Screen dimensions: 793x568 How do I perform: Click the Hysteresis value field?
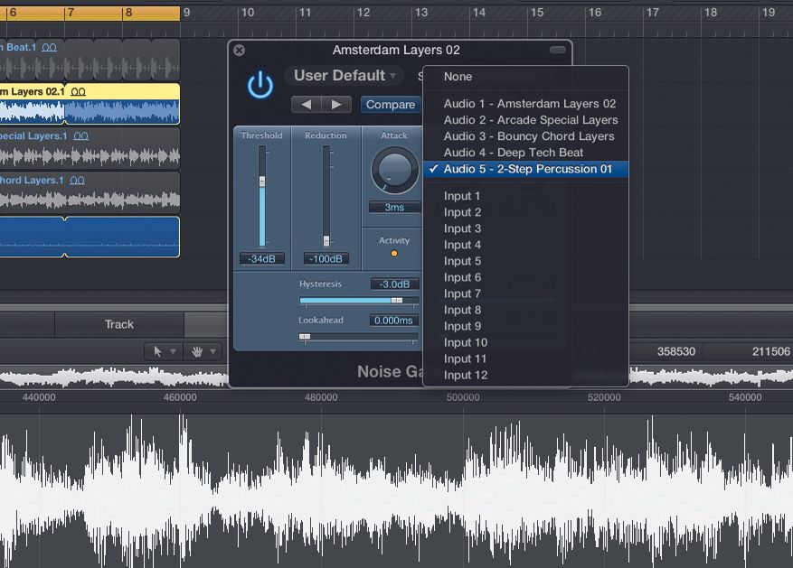(x=395, y=282)
